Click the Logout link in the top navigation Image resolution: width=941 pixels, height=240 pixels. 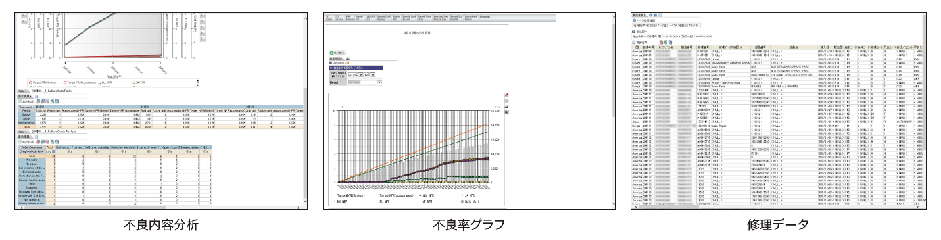pyautogui.click(x=485, y=16)
